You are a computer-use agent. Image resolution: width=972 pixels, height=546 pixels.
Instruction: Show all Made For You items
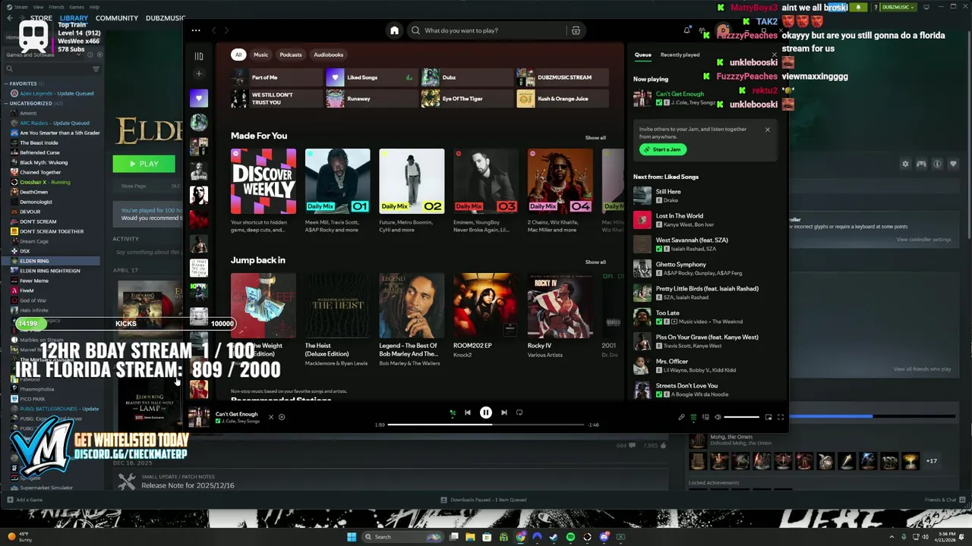click(595, 138)
